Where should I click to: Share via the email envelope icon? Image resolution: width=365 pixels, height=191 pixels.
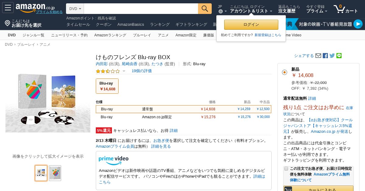point(318,56)
